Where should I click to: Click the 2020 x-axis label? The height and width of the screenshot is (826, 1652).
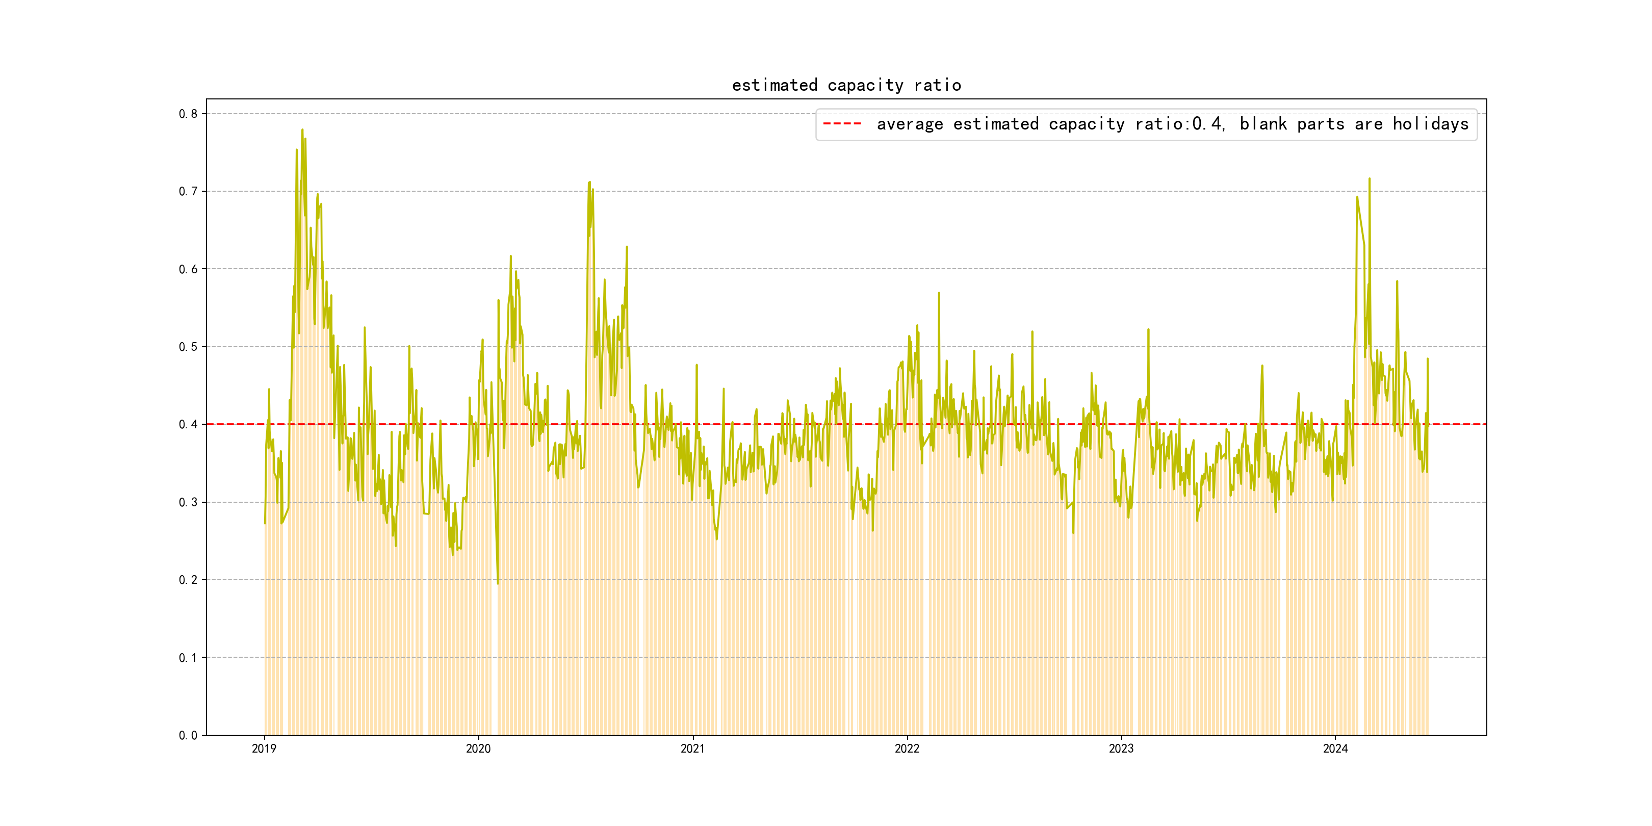(478, 748)
